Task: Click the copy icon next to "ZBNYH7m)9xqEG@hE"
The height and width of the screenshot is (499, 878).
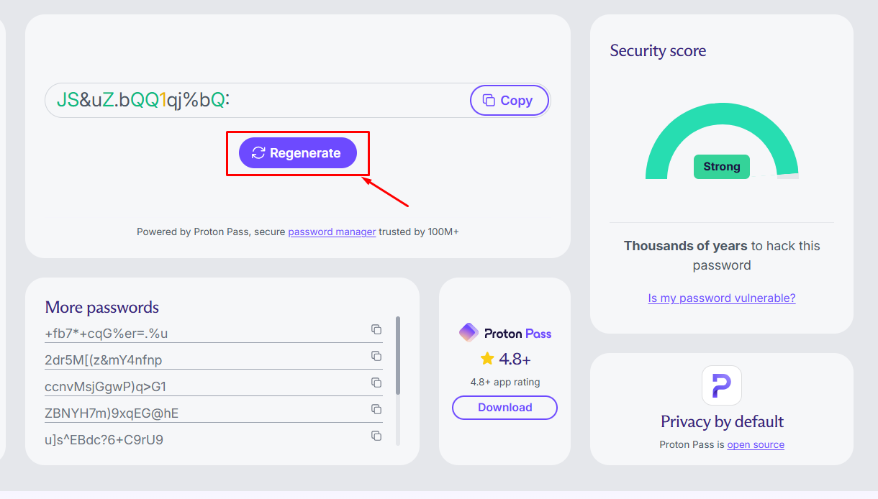Action: pyautogui.click(x=376, y=408)
